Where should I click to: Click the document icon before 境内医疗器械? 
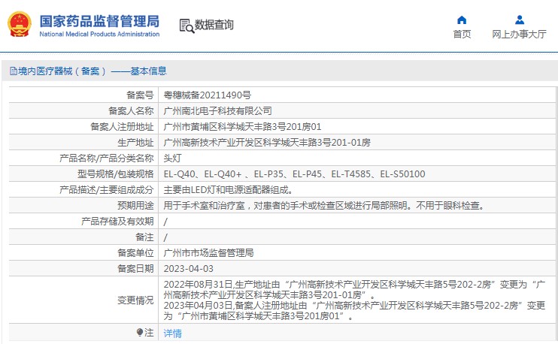(x=14, y=71)
